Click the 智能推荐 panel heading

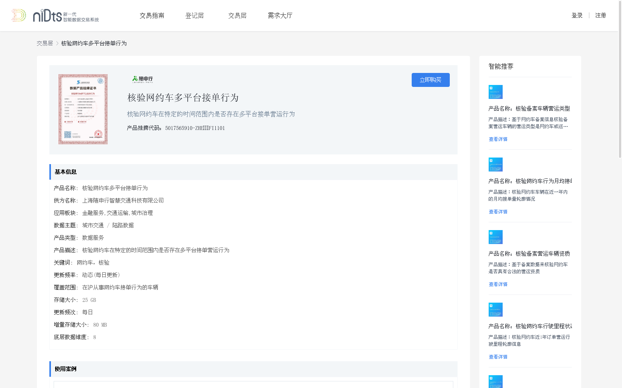coord(501,66)
